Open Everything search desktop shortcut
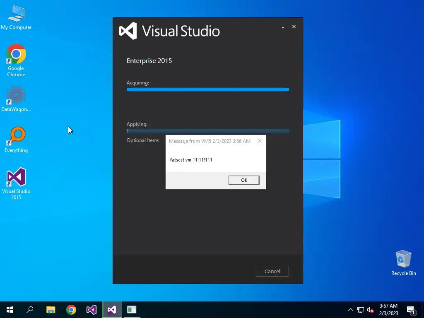 coord(16,140)
